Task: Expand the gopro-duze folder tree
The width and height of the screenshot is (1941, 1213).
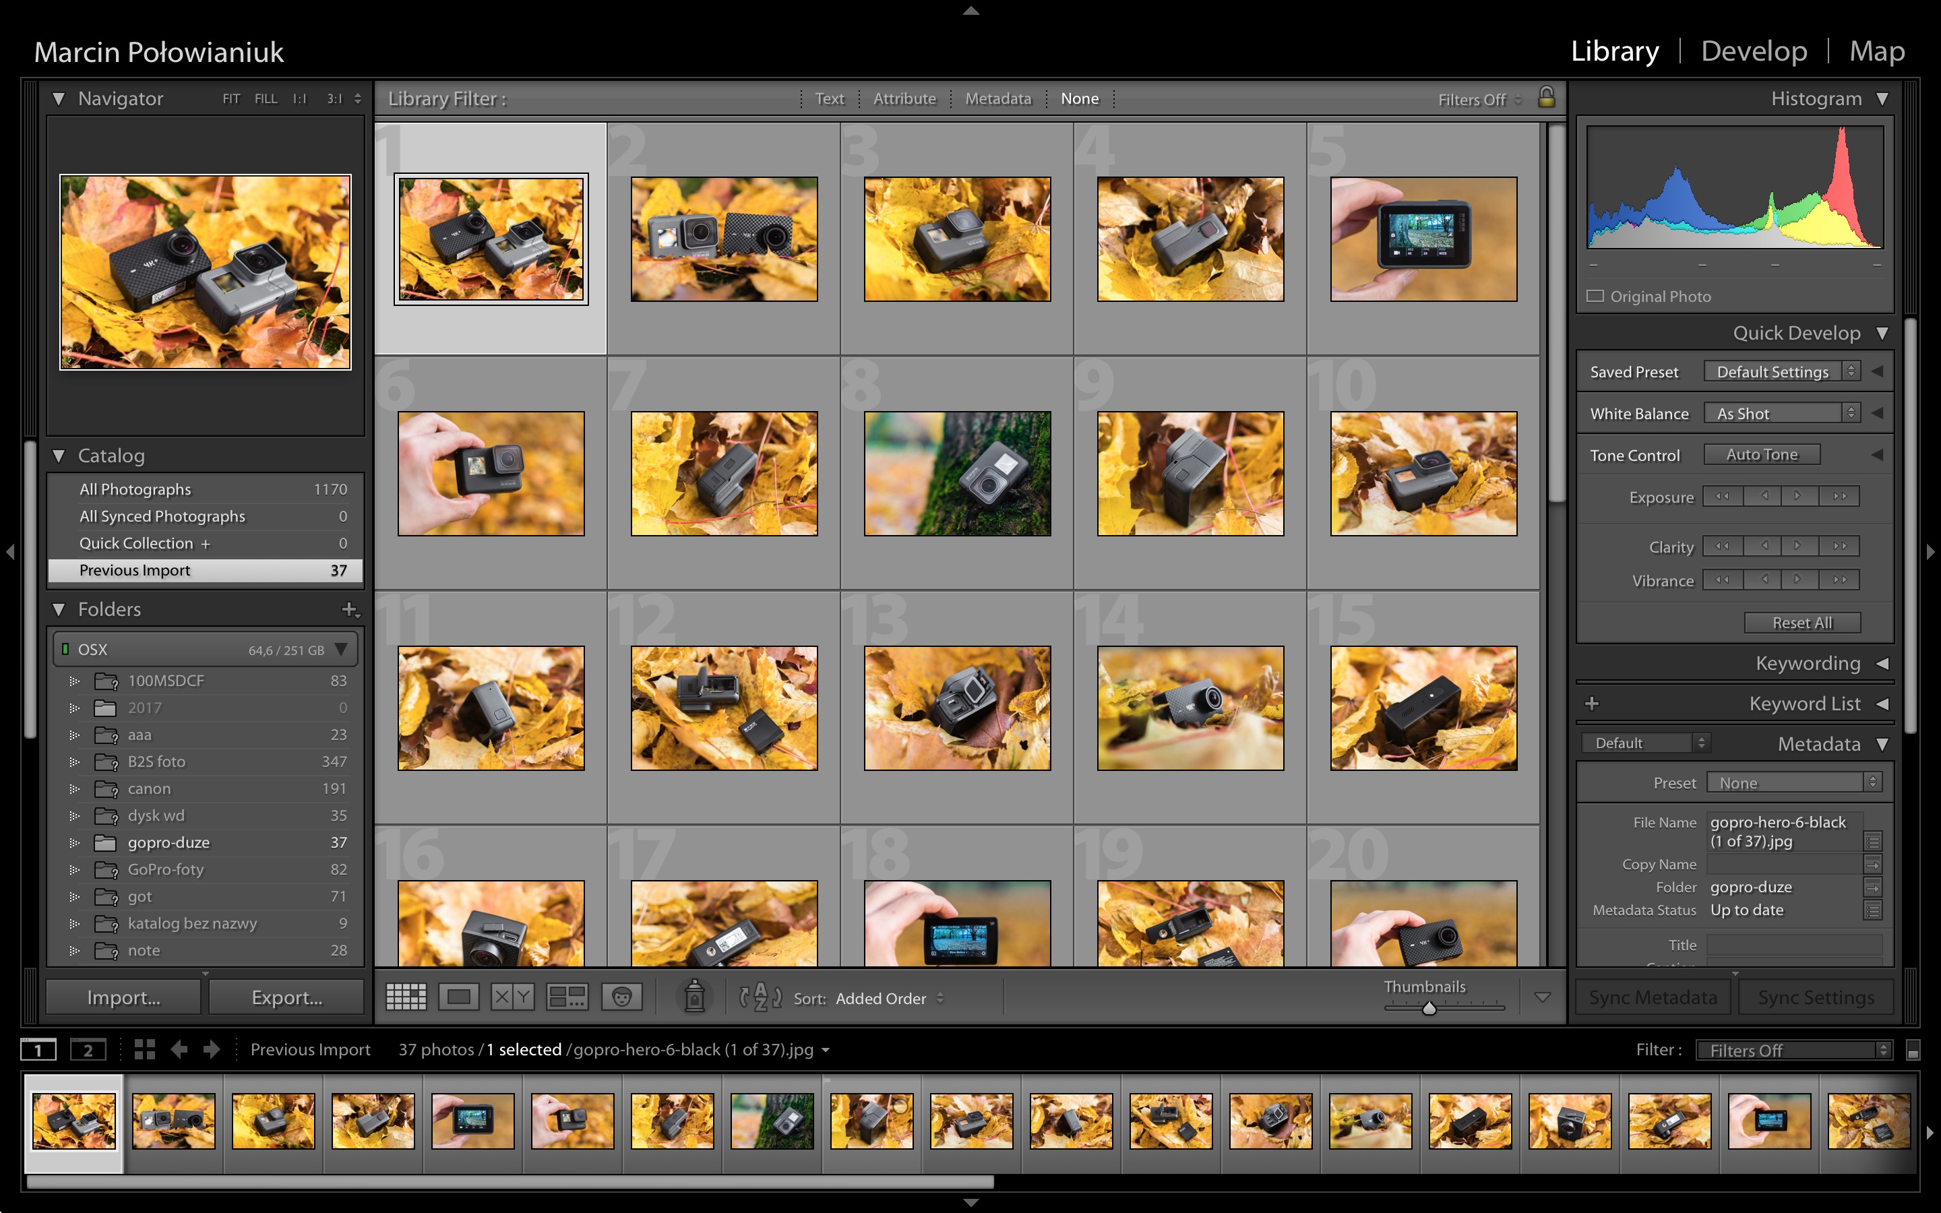Action: (x=75, y=843)
